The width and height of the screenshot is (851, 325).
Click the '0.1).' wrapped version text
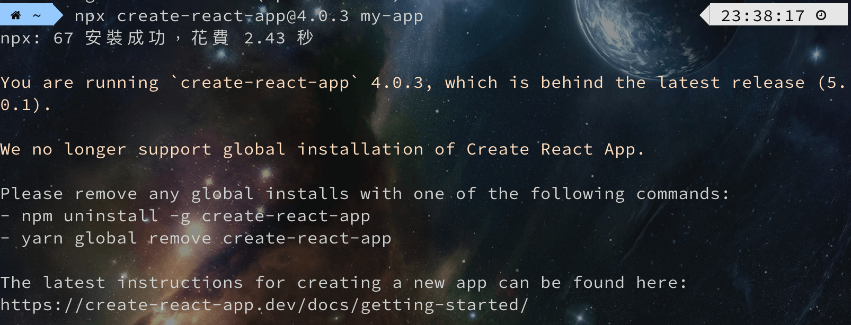coord(25,105)
